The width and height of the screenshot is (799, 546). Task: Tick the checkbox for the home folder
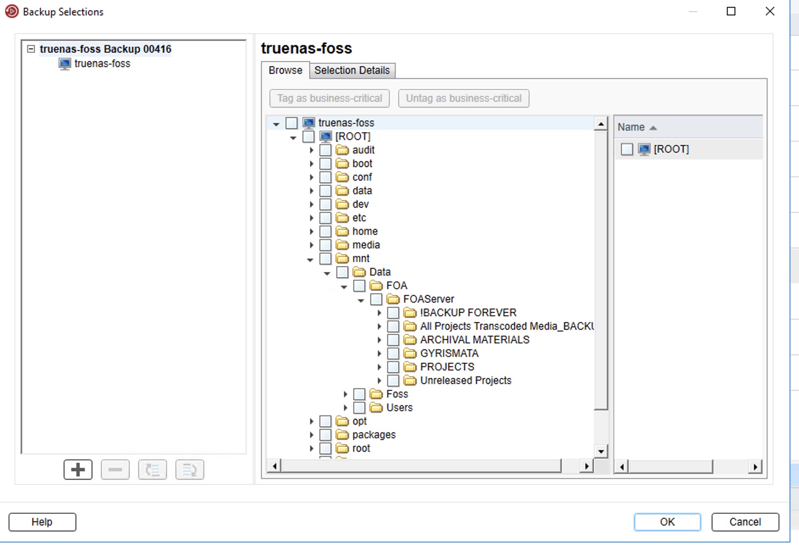[x=325, y=231]
